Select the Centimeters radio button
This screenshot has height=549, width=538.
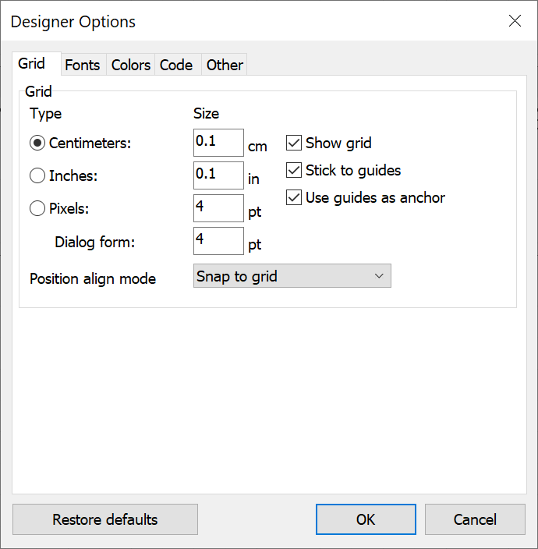tap(37, 143)
